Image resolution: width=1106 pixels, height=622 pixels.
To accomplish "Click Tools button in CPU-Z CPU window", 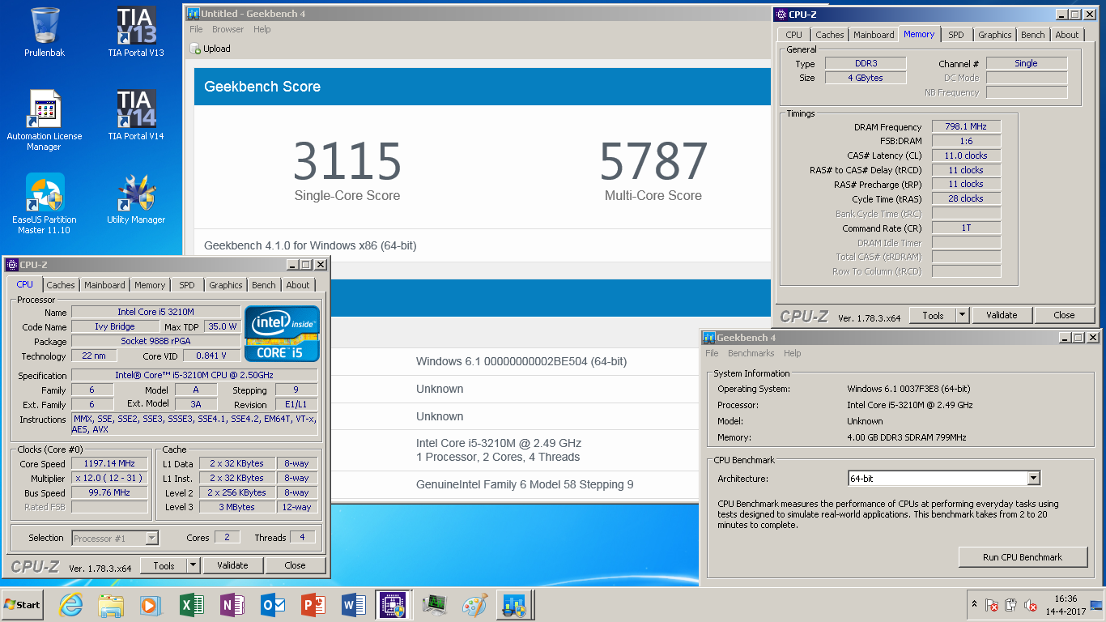I will [x=164, y=565].
